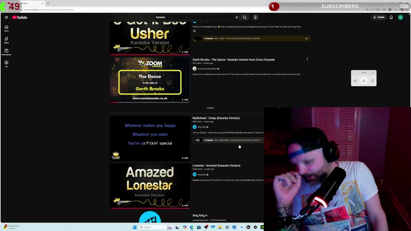
Task: Open the Sing King channel avatar result
Action: tap(150, 217)
